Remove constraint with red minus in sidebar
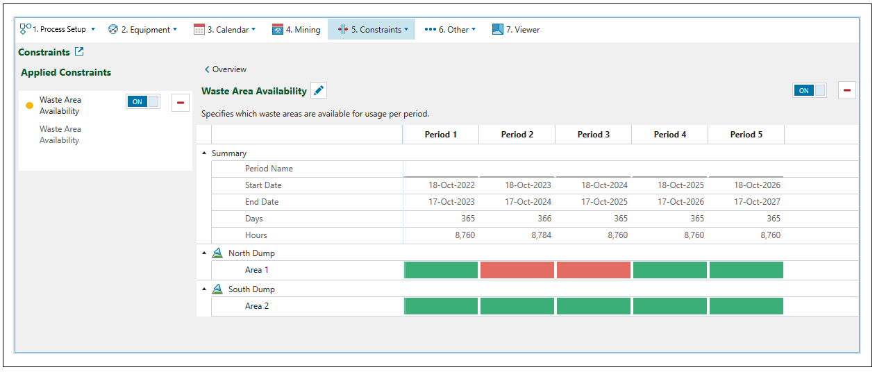This screenshot has height=372, width=877. click(181, 103)
